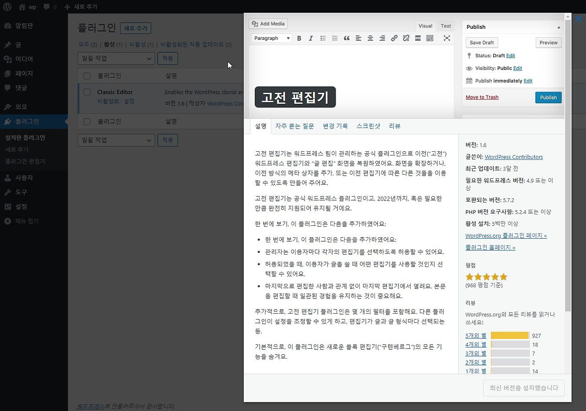This screenshot has width=586, height=411.
Task: Click 적용 button below the plugin table
Action: pos(168,140)
